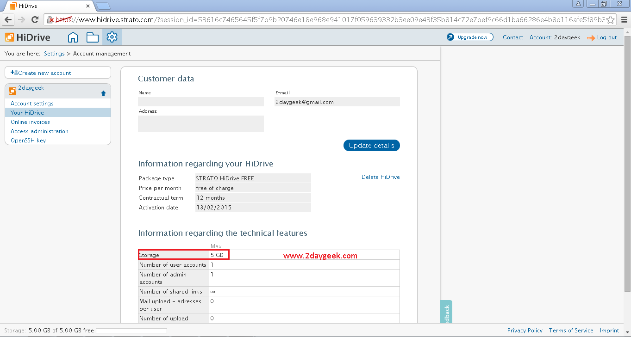The image size is (631, 337).
Task: Click the 'Number of admin accounts' label
Action: (x=163, y=278)
